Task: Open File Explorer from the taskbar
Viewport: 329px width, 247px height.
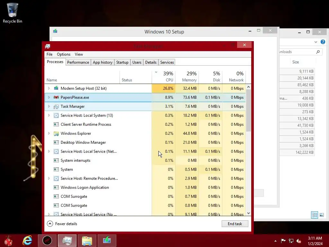Action: (x=87, y=241)
